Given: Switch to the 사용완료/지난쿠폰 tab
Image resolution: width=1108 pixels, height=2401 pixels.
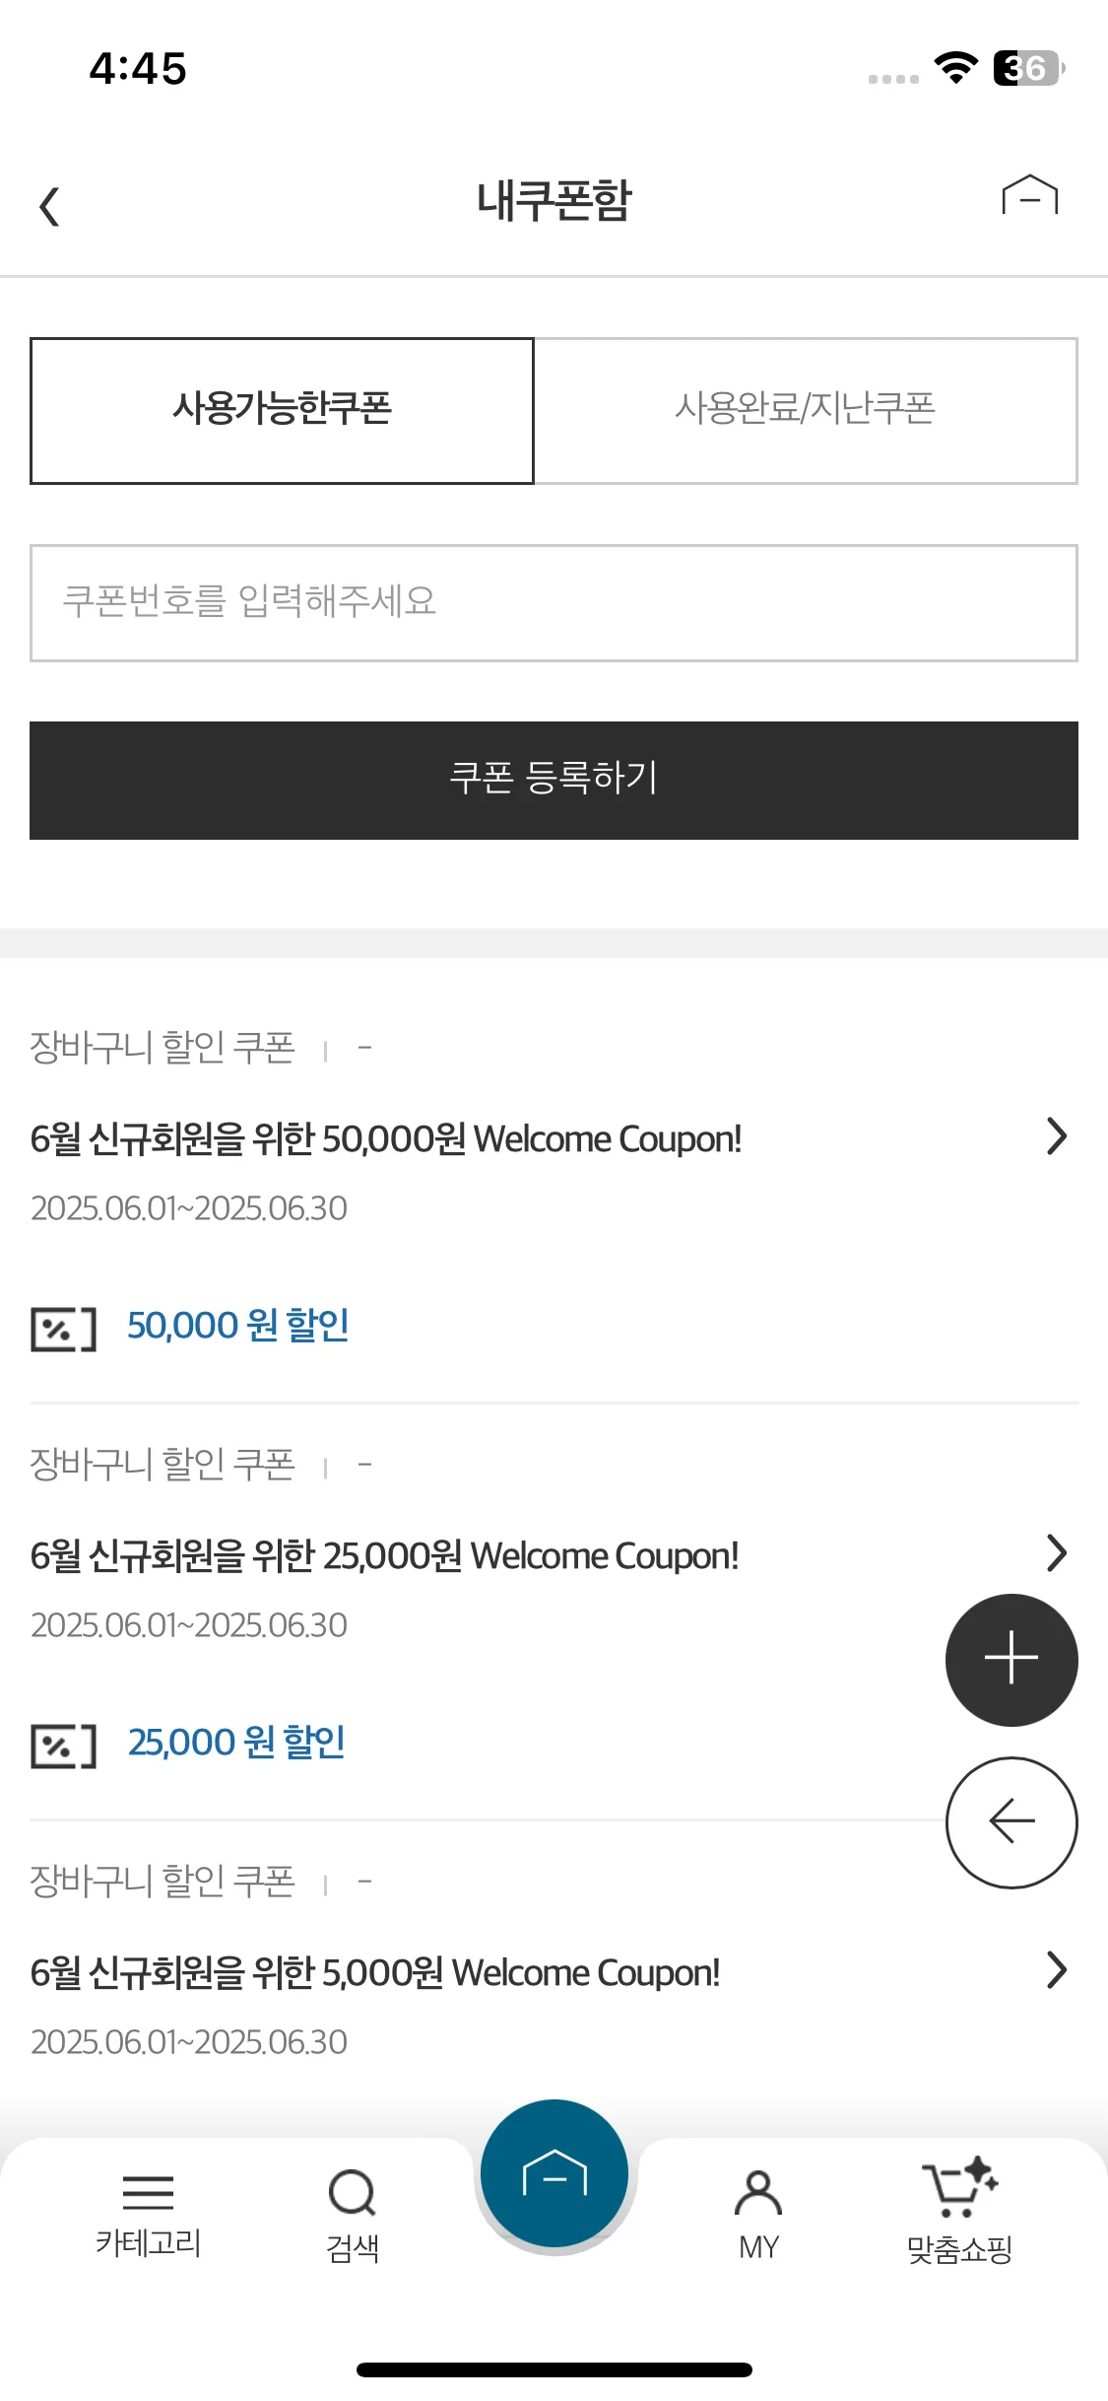Looking at the screenshot, I should [x=806, y=411].
